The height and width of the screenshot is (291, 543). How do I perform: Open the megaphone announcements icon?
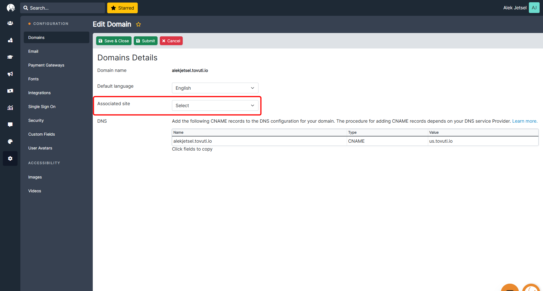pos(10,74)
